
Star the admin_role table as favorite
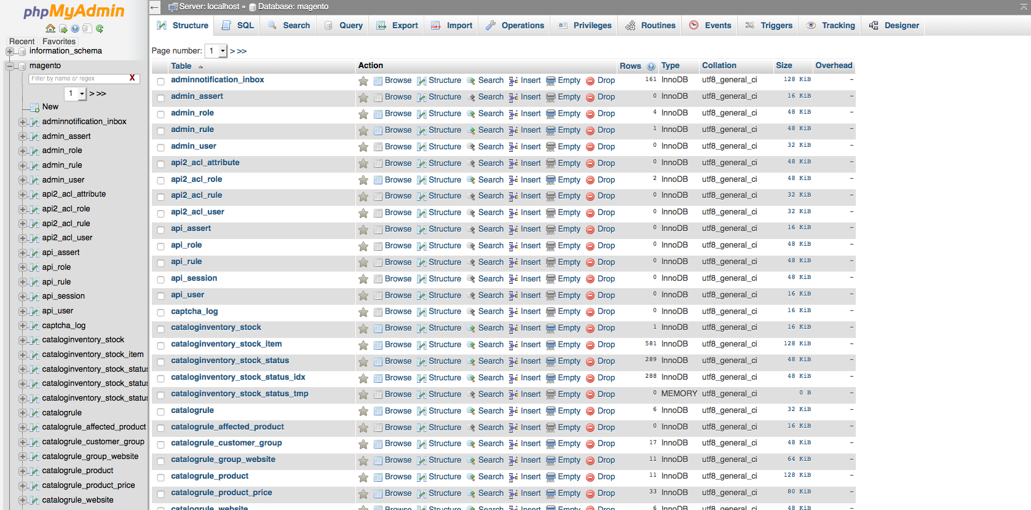click(363, 114)
